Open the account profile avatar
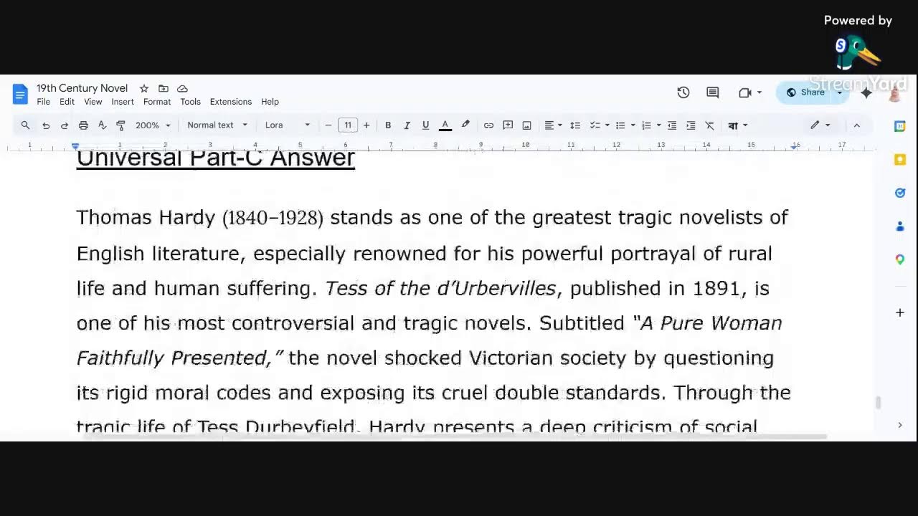This screenshot has height=516, width=918. point(896,92)
